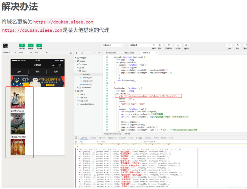Open movie.wxml in file tree

(88, 81)
